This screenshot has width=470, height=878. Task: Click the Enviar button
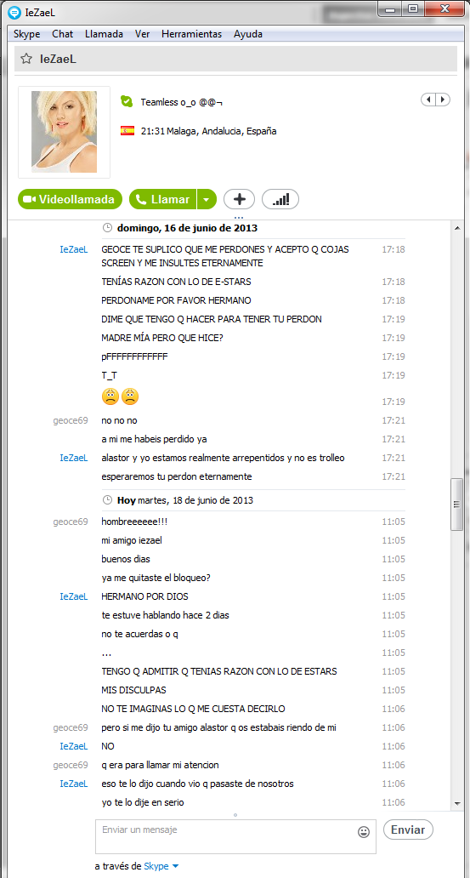408,830
